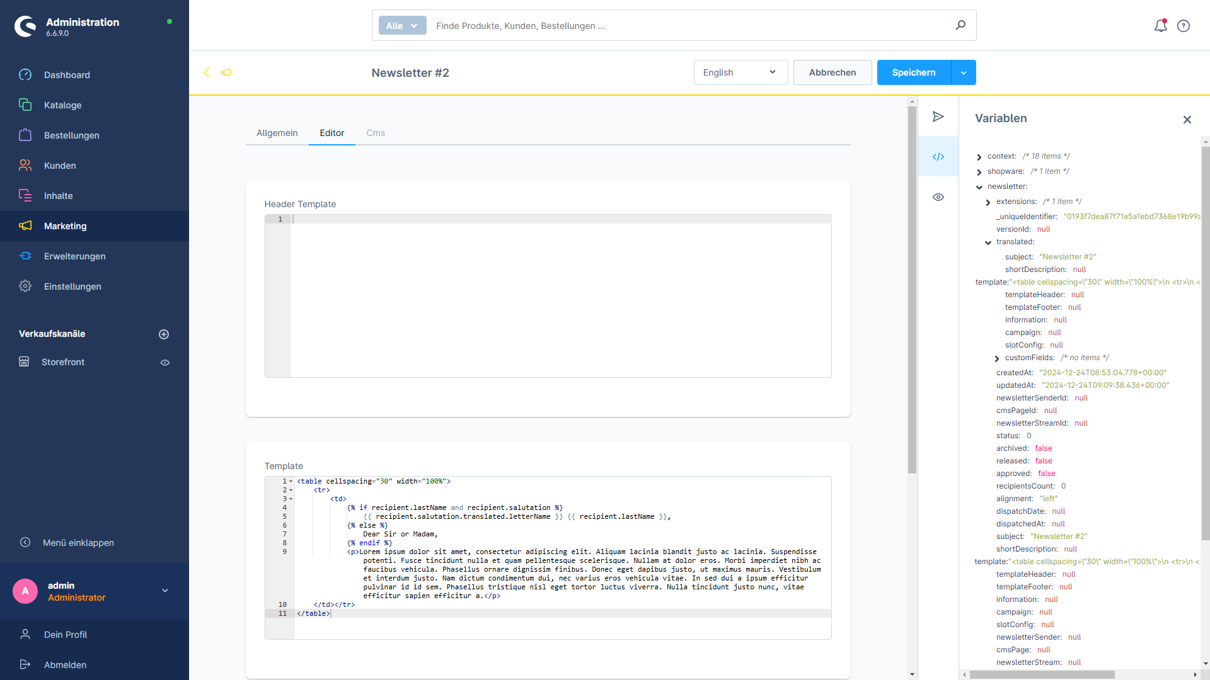The image size is (1210, 680).
Task: Open the Speichern split-button arrow
Action: (964, 72)
